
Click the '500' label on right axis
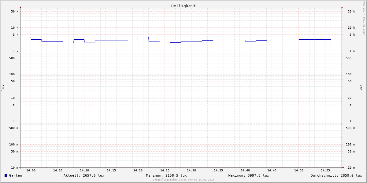[349, 58]
